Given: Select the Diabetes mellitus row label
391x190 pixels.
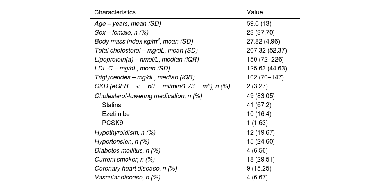Looking at the screenshot, I should [127, 150].
